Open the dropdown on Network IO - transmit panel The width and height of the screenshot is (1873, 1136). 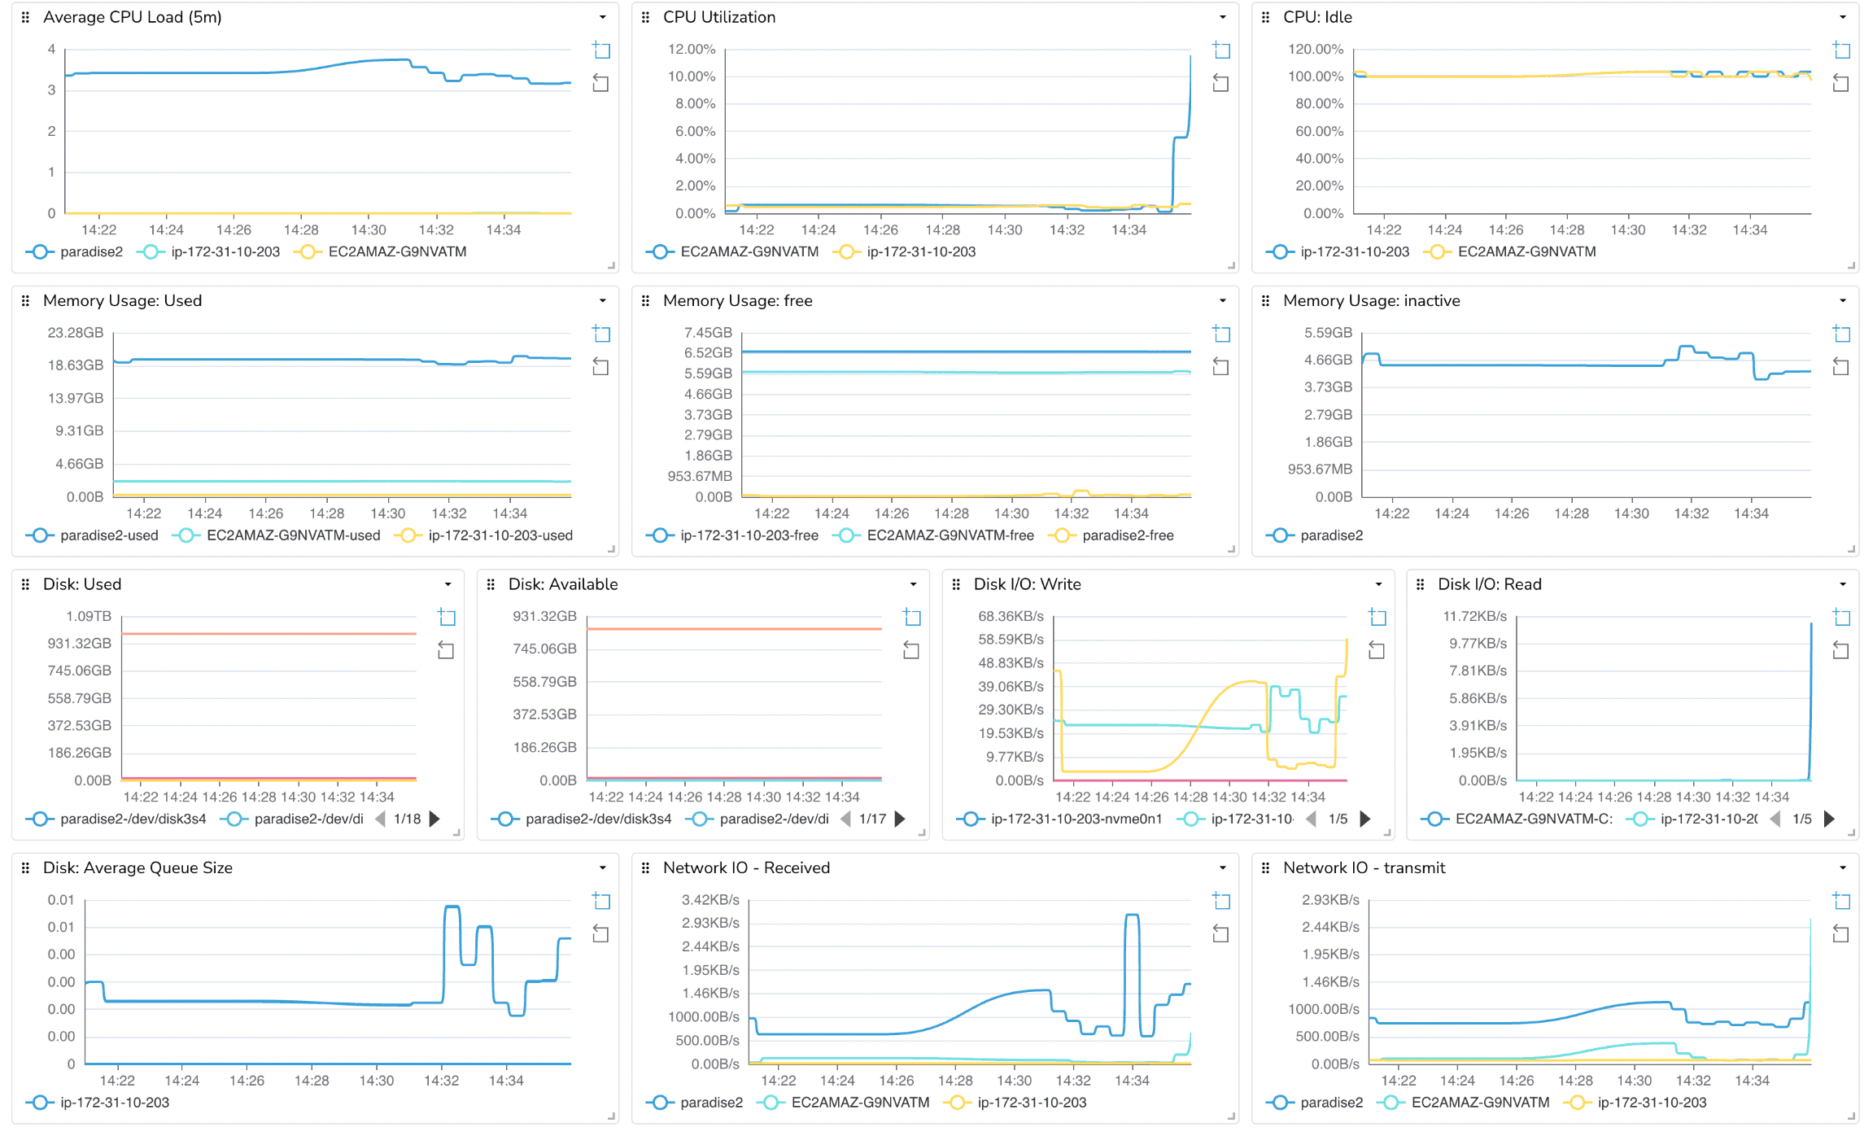point(1844,867)
